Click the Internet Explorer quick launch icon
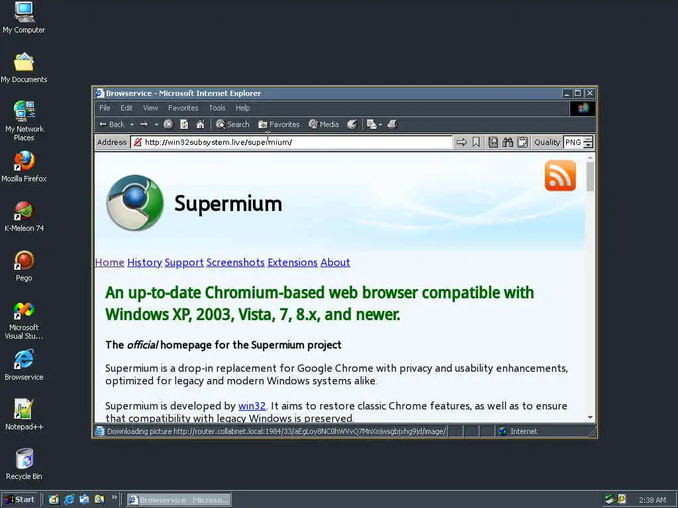 click(69, 499)
